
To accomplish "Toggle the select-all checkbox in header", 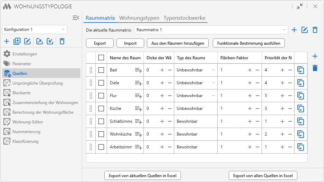I will pos(101,58).
